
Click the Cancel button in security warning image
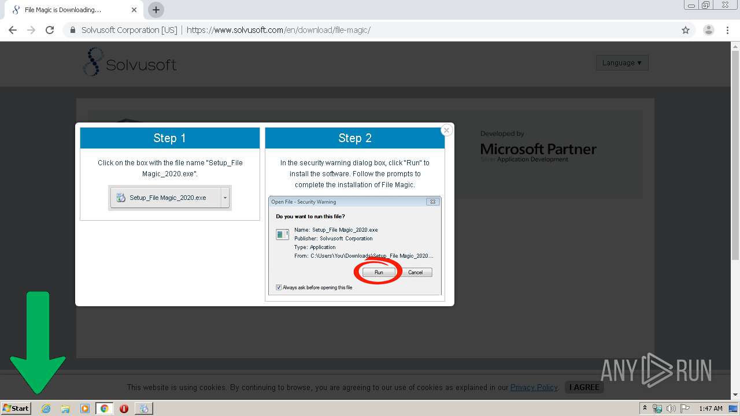(x=415, y=272)
